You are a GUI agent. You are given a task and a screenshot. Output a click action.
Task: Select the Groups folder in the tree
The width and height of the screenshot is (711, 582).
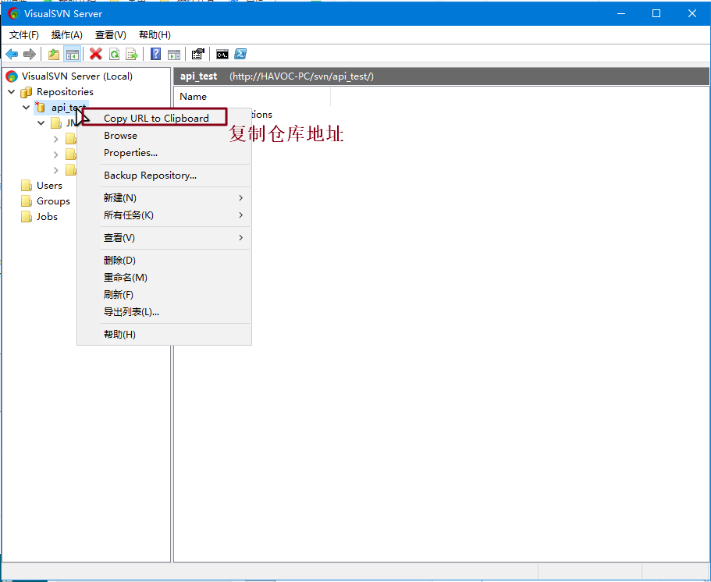coord(54,201)
